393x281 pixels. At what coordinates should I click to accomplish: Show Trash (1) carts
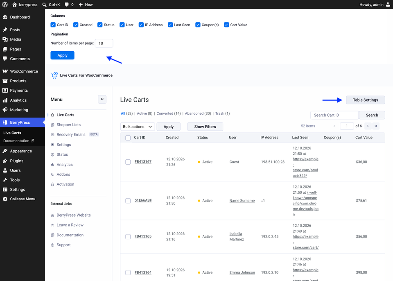[222, 113]
